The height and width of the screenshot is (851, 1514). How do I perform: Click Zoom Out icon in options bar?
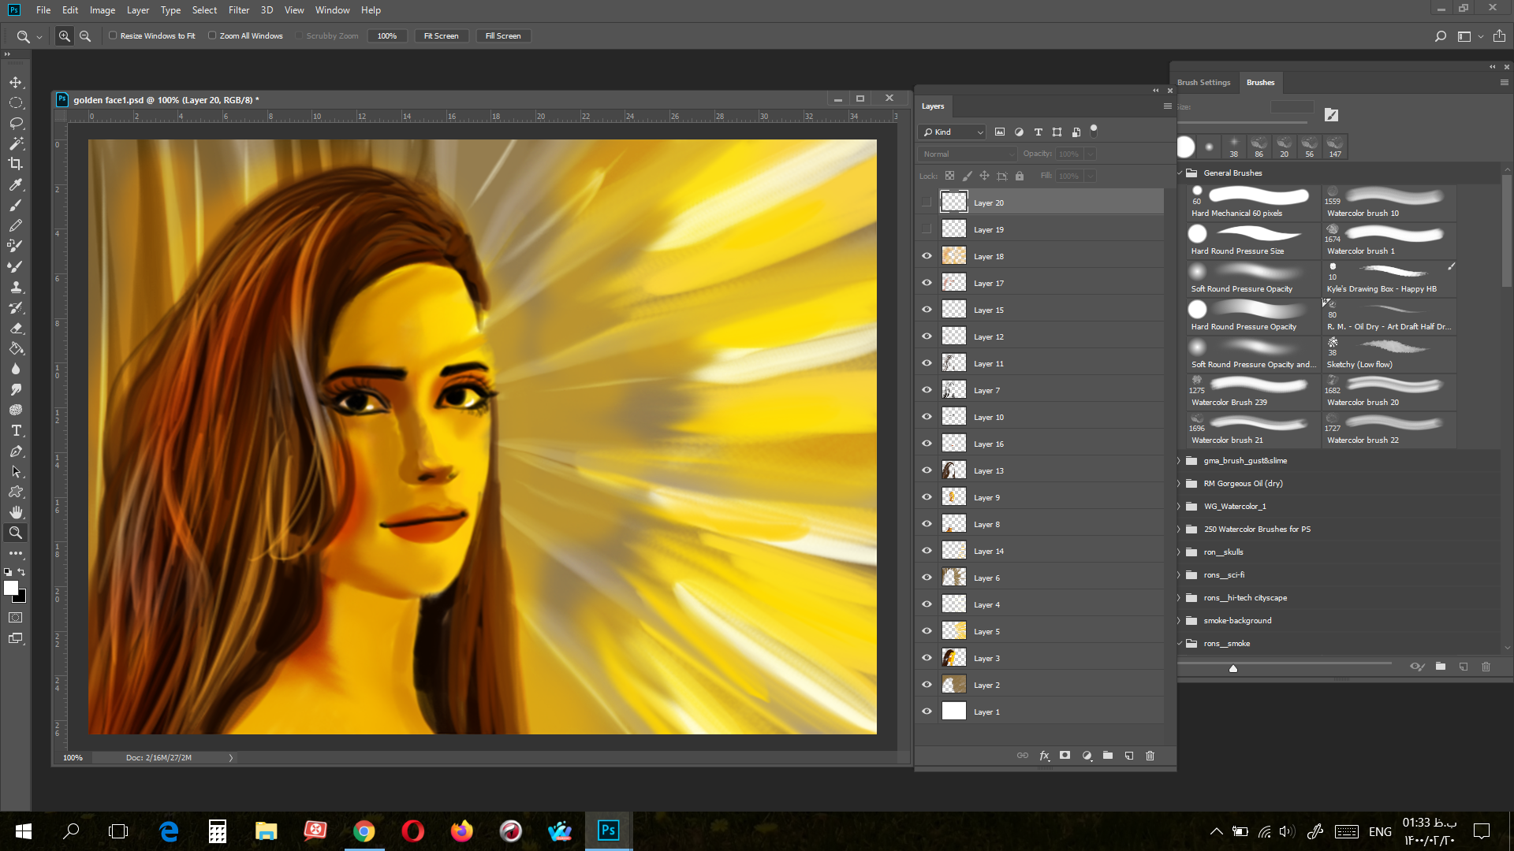pos(85,36)
